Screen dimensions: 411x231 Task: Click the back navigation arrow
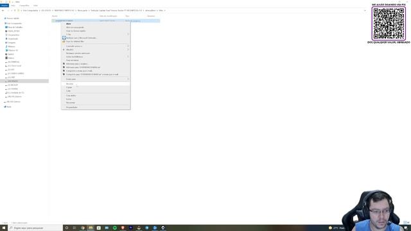[3, 10]
